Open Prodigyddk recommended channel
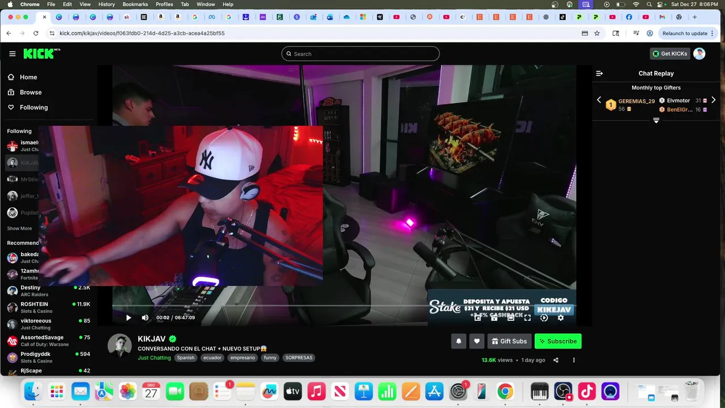The height and width of the screenshot is (408, 725). click(48, 357)
